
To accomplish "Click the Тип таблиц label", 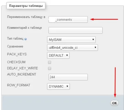I will 15,39.
